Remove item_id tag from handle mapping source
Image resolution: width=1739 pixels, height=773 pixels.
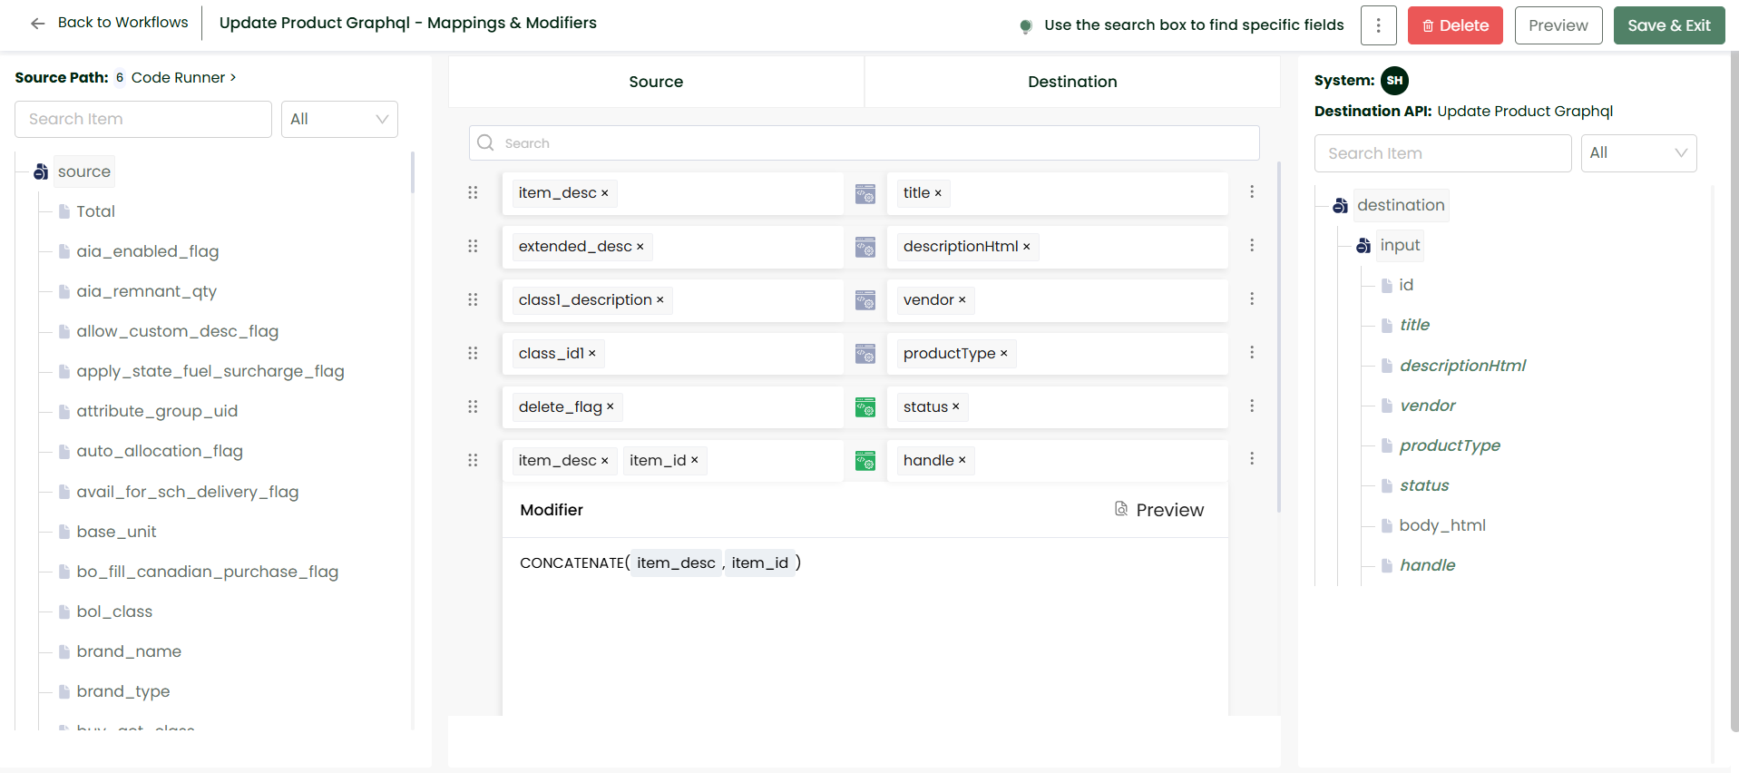point(695,461)
